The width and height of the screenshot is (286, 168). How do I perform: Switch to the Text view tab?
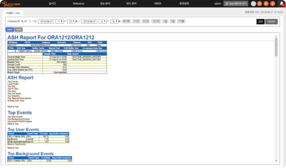click(x=19, y=29)
